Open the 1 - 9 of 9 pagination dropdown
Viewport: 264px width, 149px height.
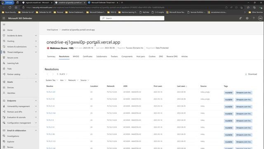pos(62,74)
